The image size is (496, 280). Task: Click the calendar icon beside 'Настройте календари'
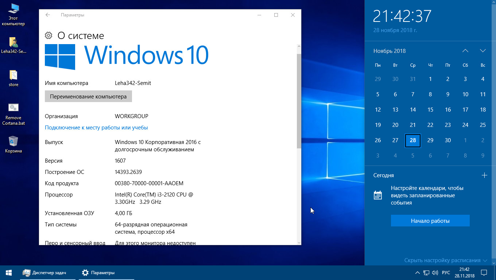click(x=378, y=195)
